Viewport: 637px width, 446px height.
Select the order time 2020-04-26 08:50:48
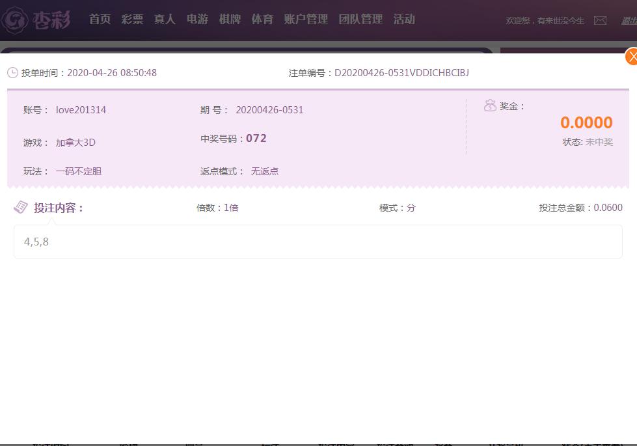tap(112, 73)
